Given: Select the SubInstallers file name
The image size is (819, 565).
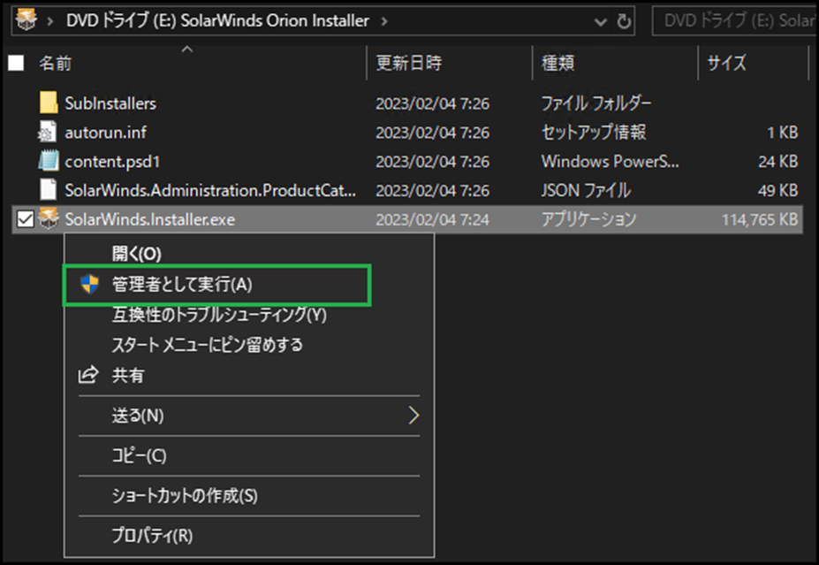Looking at the screenshot, I should tap(110, 103).
